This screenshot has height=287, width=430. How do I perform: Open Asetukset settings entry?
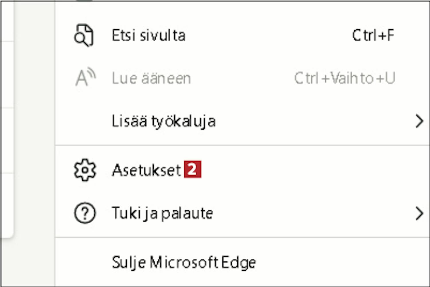click(x=242, y=170)
